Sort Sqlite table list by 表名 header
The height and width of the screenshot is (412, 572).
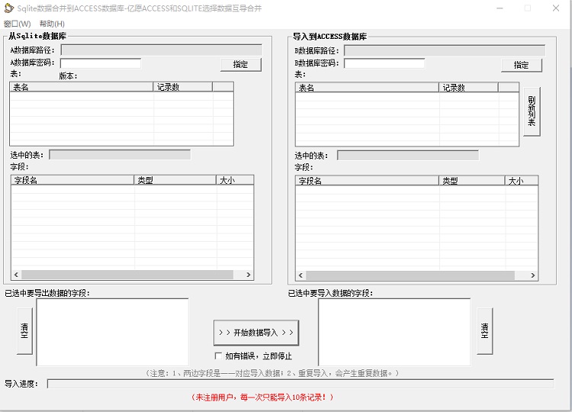(82, 87)
